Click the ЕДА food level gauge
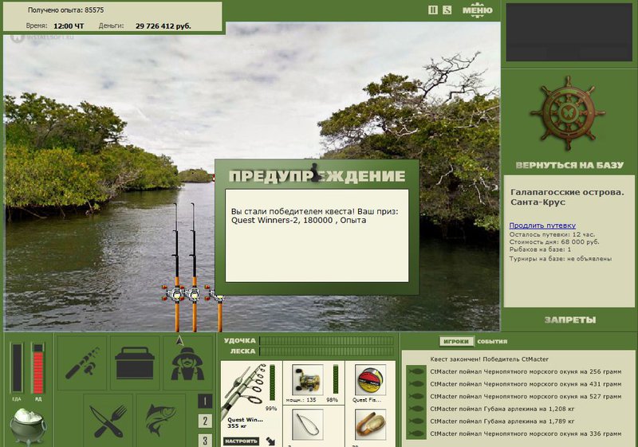This screenshot has width=638, height=447. point(17,368)
